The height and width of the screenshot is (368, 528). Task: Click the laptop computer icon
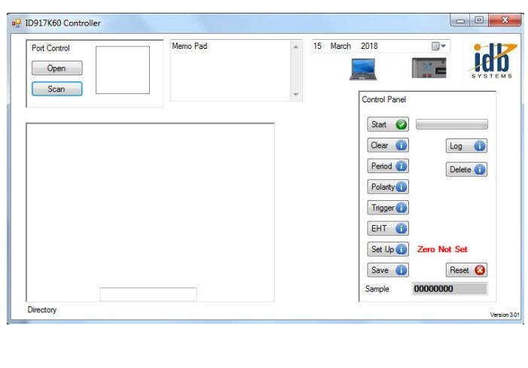point(362,69)
